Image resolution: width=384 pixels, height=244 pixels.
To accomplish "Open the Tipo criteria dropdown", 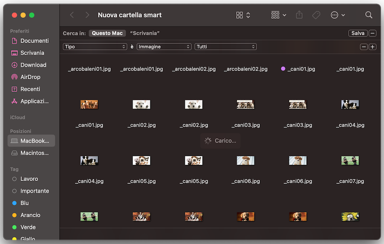I will pyautogui.click(x=95, y=46).
